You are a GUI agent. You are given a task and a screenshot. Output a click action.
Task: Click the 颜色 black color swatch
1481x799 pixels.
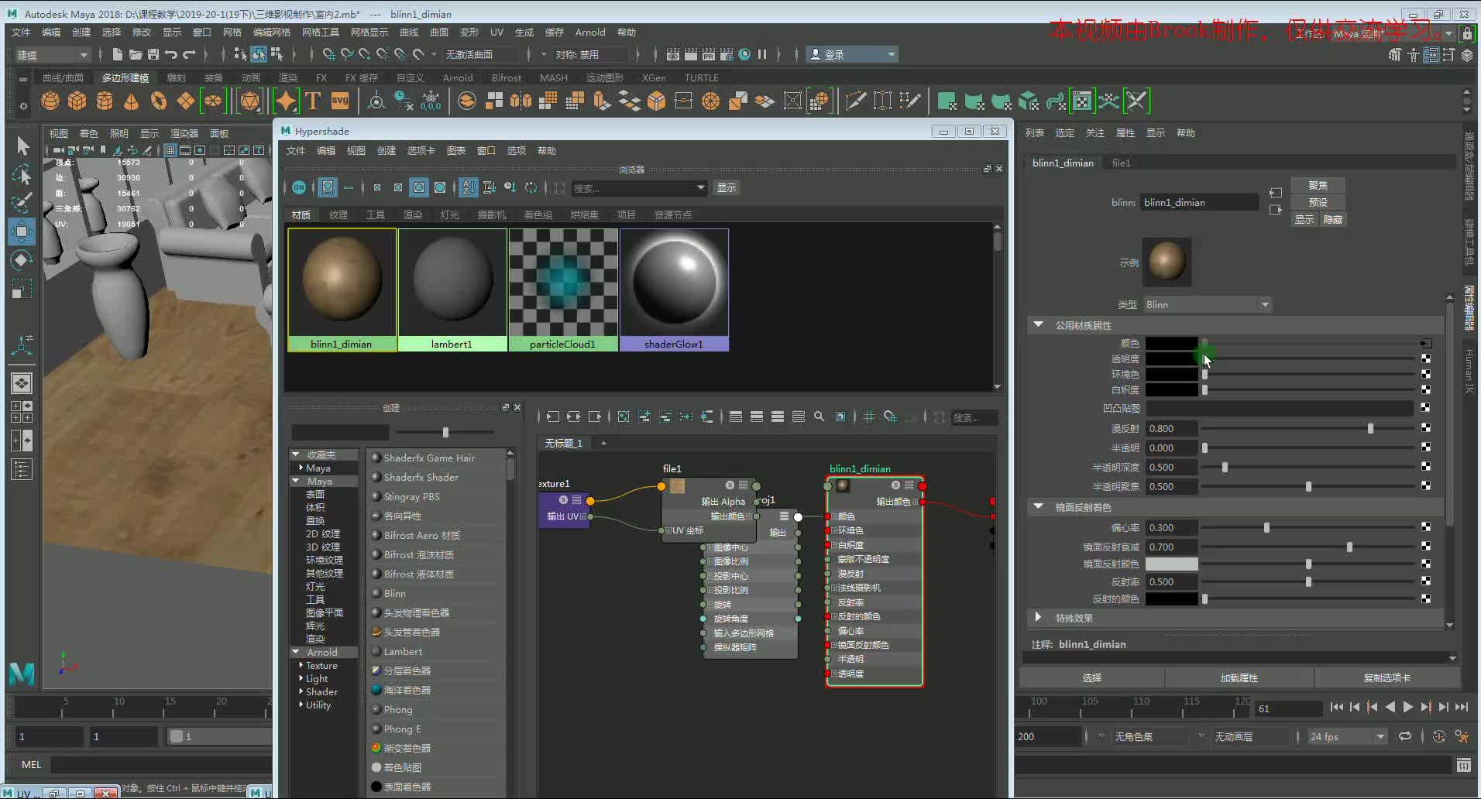tap(1172, 343)
